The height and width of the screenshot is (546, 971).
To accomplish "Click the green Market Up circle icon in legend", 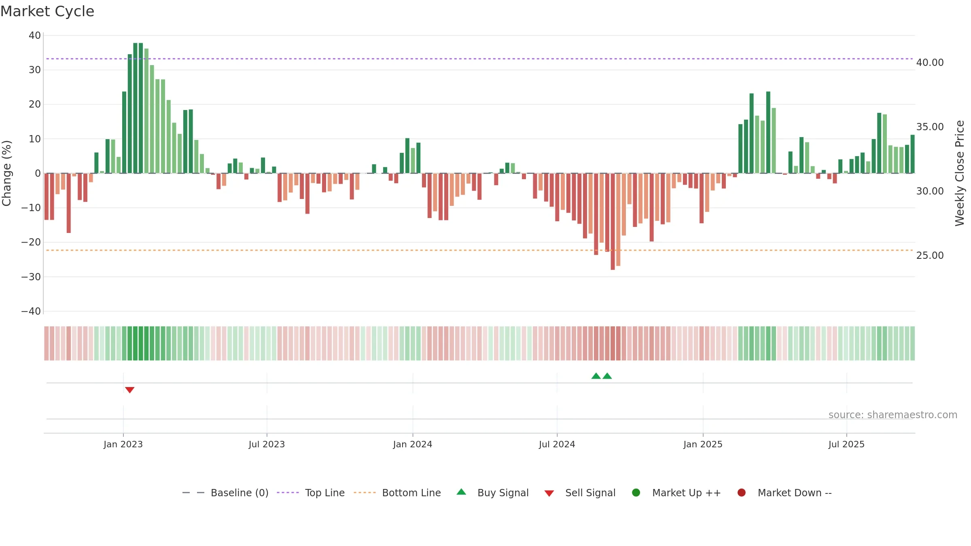I will (636, 493).
